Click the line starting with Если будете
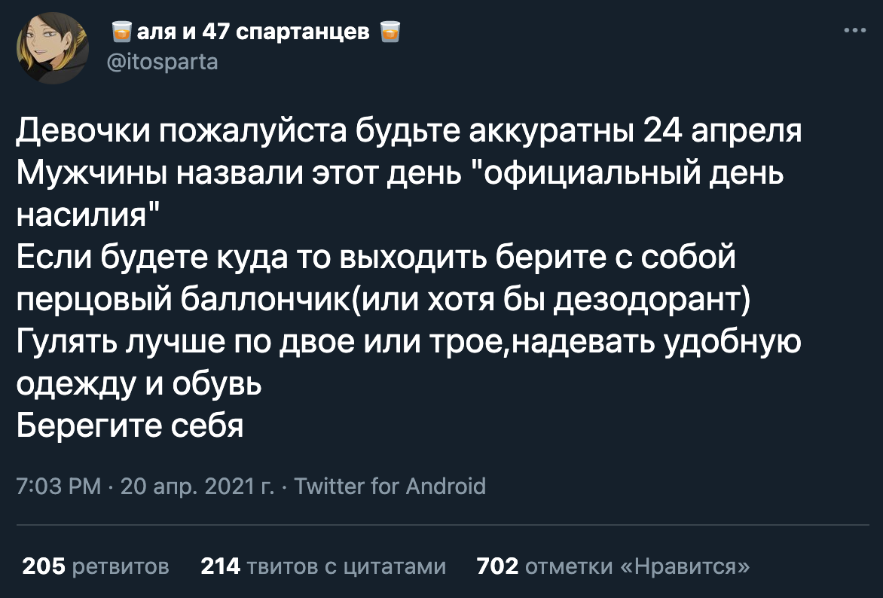The height and width of the screenshot is (598, 883). tap(375, 260)
